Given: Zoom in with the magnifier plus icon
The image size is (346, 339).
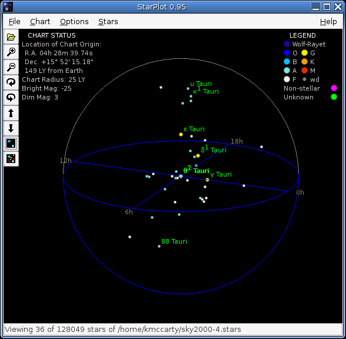Looking at the screenshot, I should tap(11, 52).
